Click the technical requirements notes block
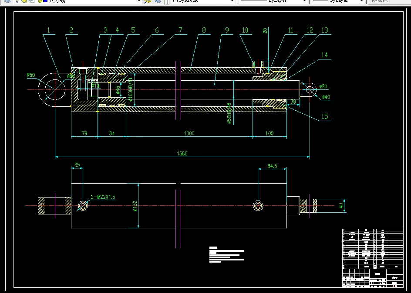411x293 pixels. (x=227, y=254)
